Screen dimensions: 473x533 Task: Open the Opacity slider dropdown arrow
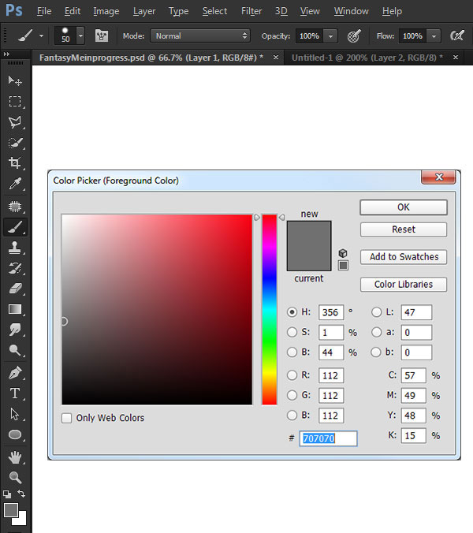330,36
